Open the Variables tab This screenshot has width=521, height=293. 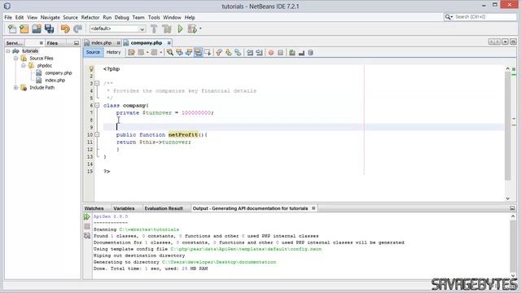(124, 208)
